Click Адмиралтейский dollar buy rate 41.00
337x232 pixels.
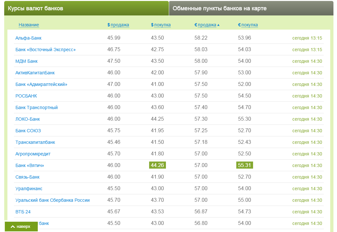[157, 84]
